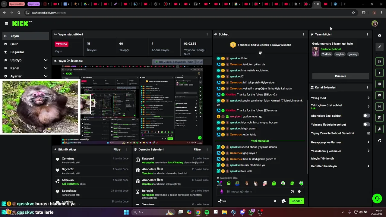Click the translate icon in chat input
This screenshot has height=217, width=386.
(292, 191)
